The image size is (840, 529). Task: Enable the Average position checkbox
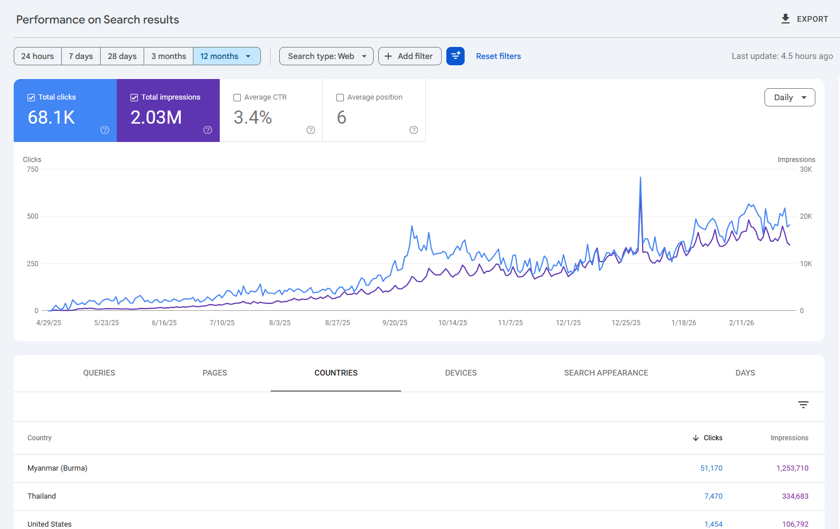click(x=340, y=97)
